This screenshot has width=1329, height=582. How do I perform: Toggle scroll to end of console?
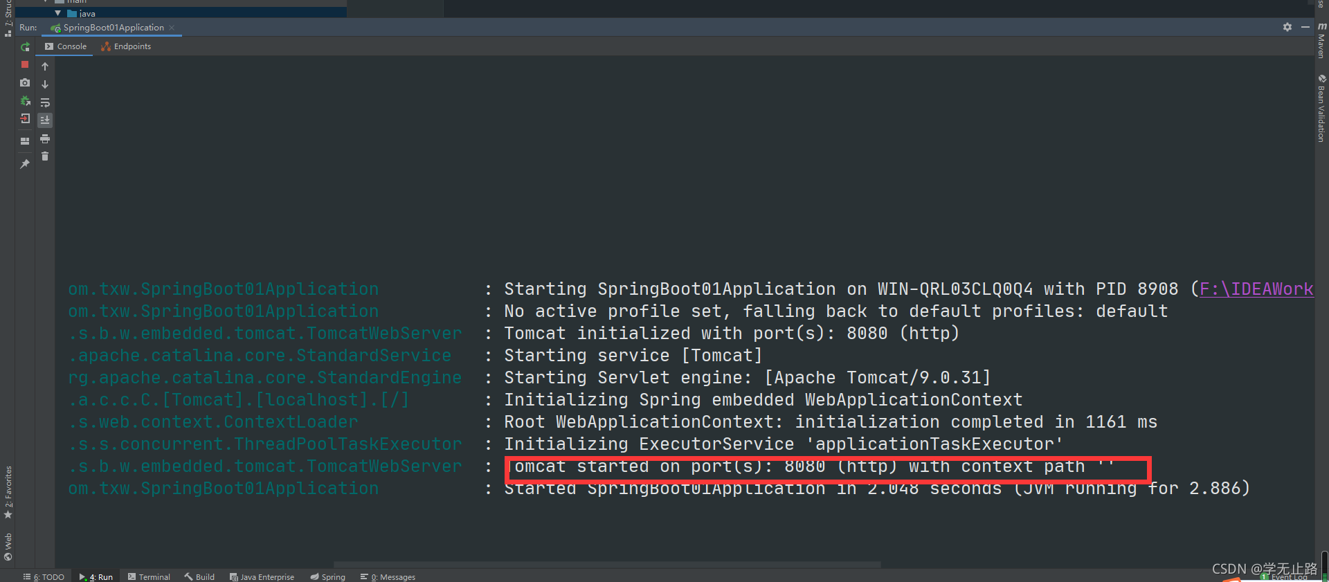pos(45,120)
